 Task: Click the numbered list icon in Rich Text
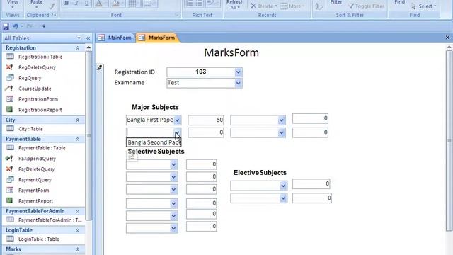pyautogui.click(x=189, y=4)
